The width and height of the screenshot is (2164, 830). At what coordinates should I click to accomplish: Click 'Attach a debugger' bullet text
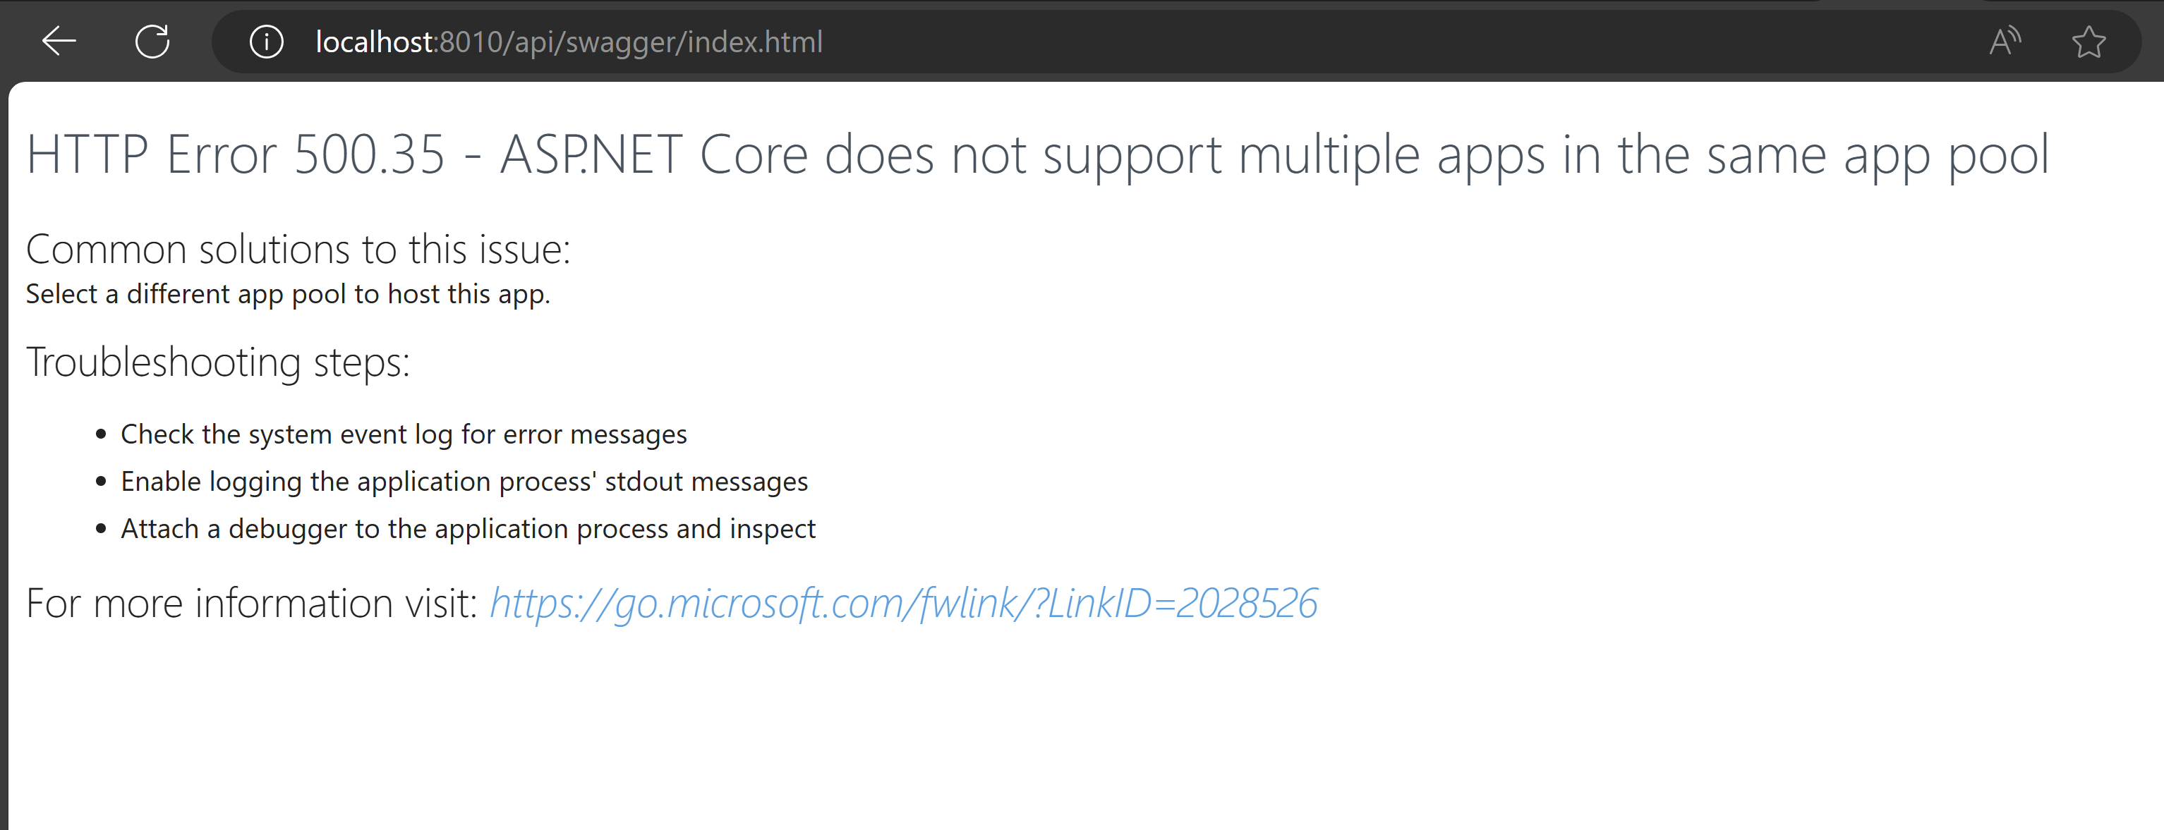click(x=468, y=529)
